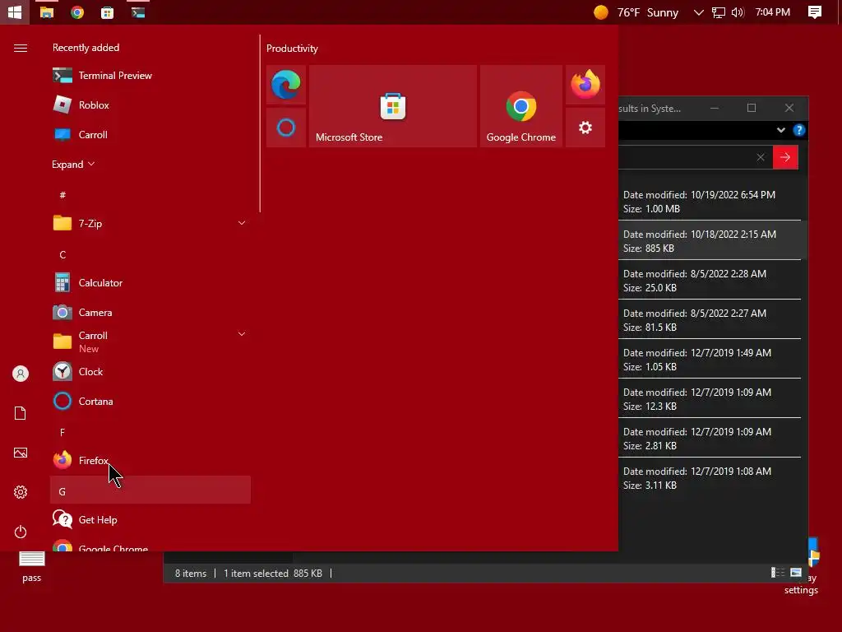The width and height of the screenshot is (842, 632).
Task: Click inside the Explorer search field
Action: (x=685, y=157)
